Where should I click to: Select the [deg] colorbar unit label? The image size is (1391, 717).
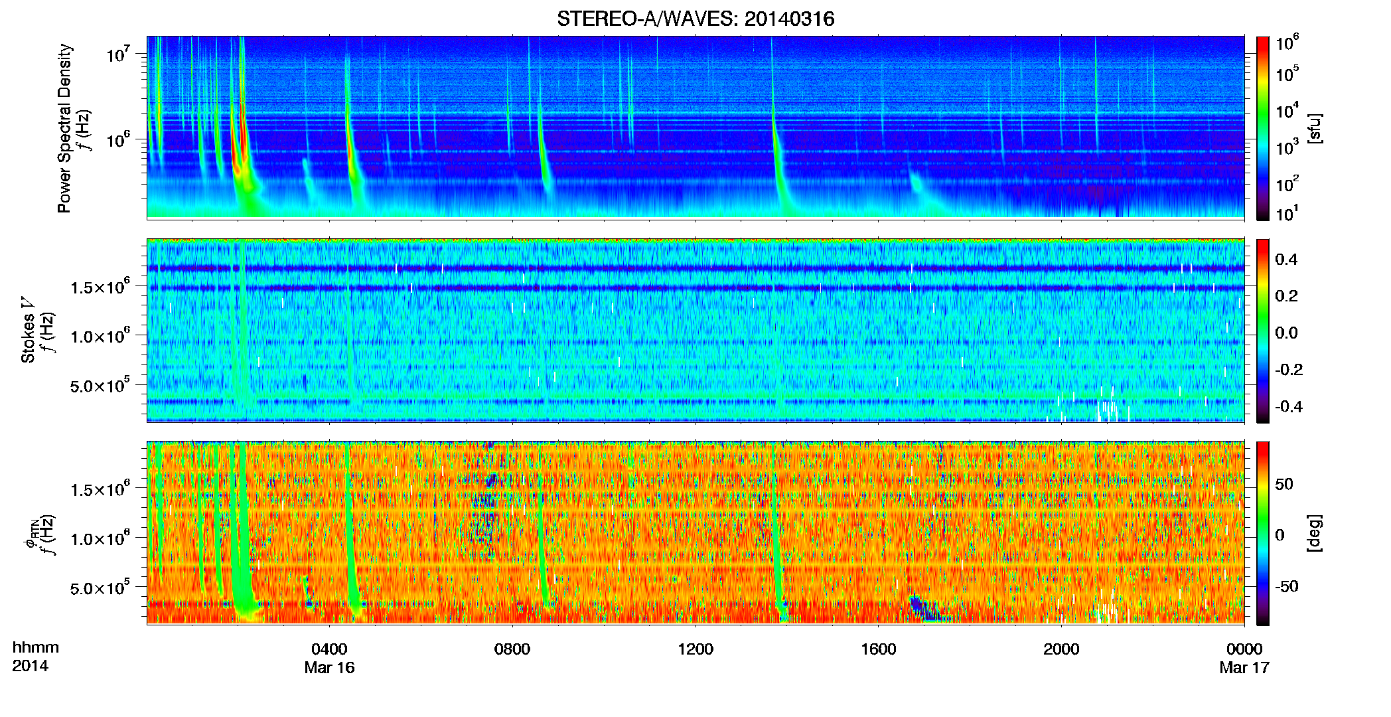1315,533
